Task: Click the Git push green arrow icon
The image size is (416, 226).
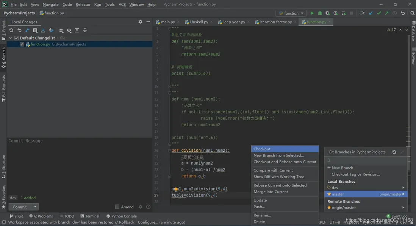Action: click(x=386, y=13)
